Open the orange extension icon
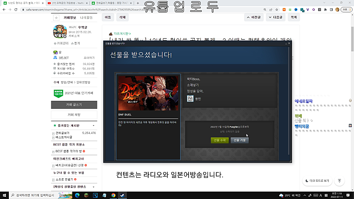The image size is (354, 199). pyautogui.click(x=284, y=10)
